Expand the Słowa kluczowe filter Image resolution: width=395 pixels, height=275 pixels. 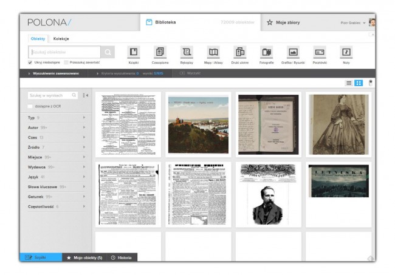(x=56, y=187)
